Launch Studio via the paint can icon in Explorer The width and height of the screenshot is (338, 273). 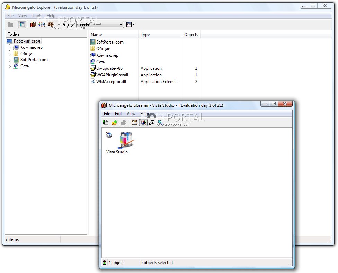tap(42, 25)
